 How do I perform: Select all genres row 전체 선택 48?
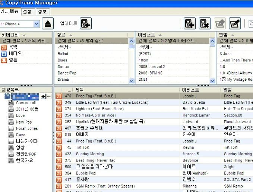point(92,41)
